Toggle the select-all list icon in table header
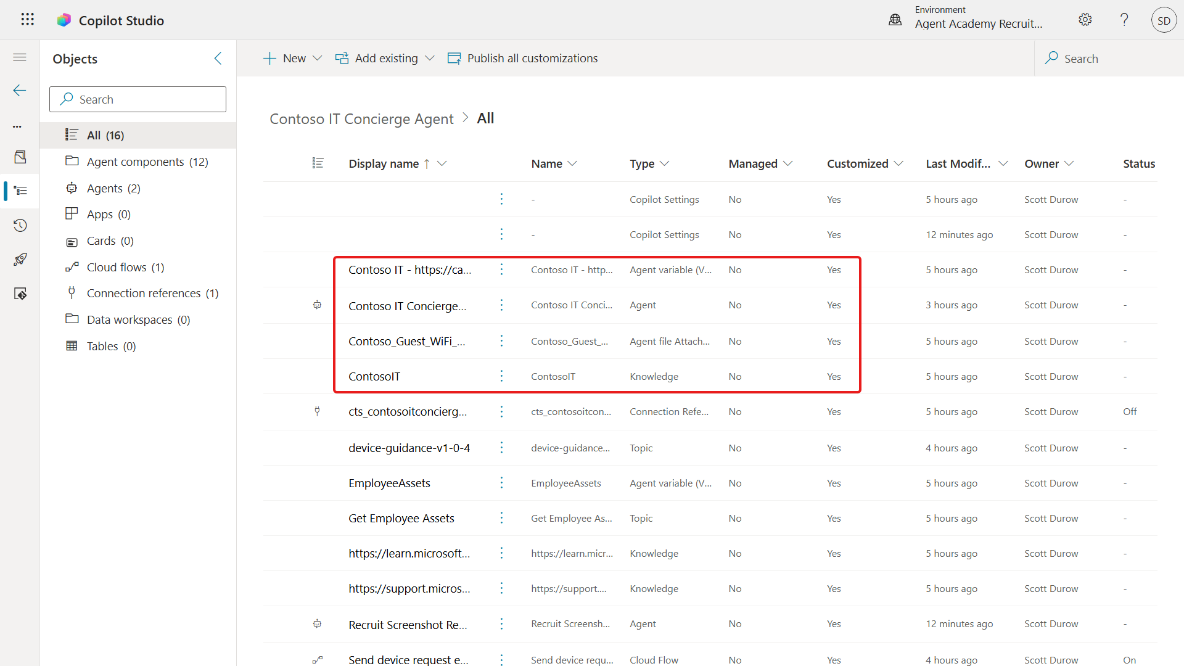 pyautogui.click(x=318, y=163)
